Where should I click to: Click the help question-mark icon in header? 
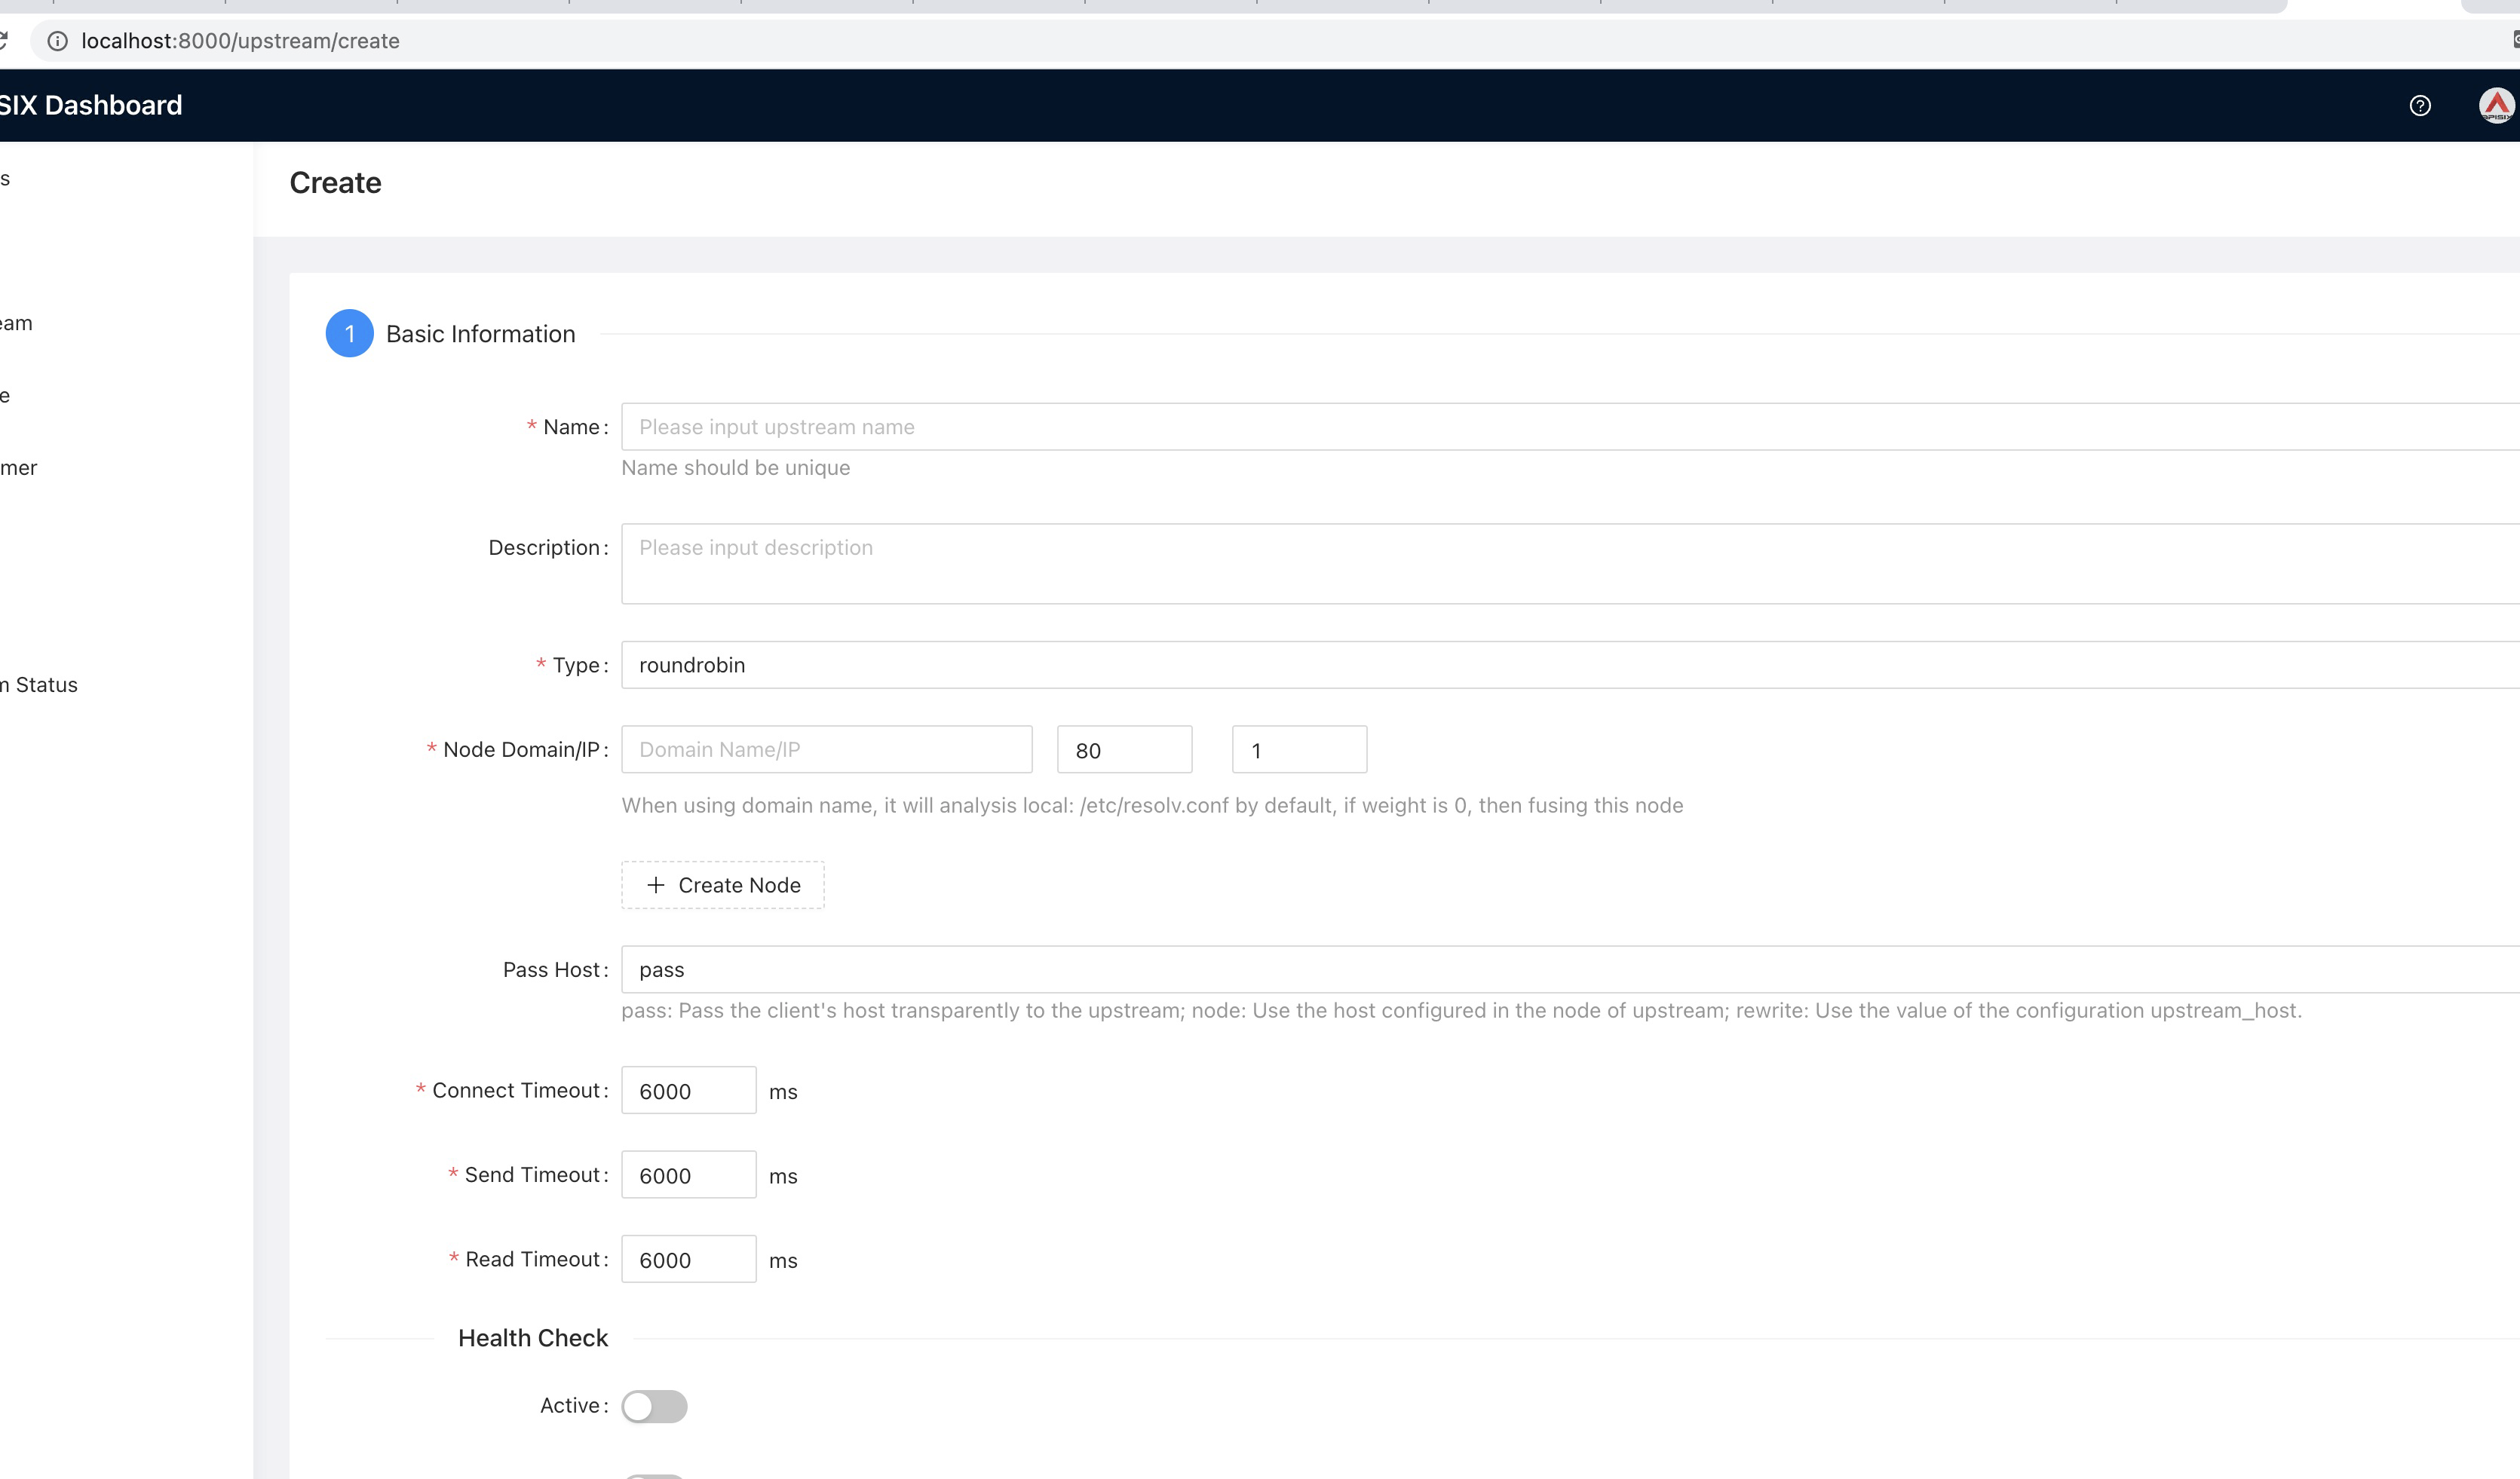2419,105
